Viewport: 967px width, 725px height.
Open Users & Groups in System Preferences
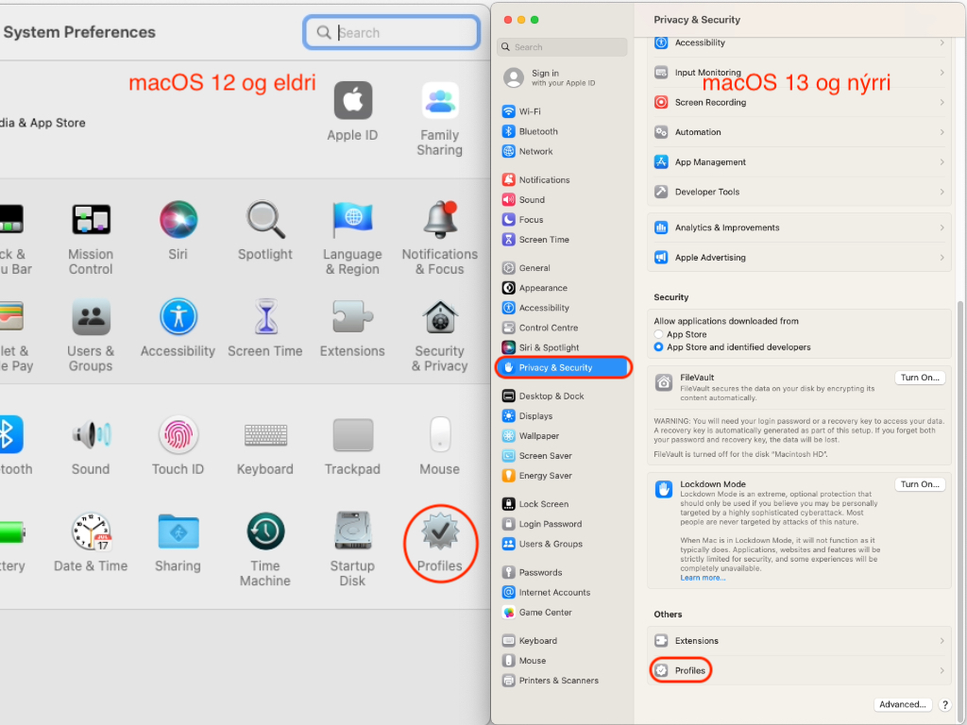click(91, 335)
